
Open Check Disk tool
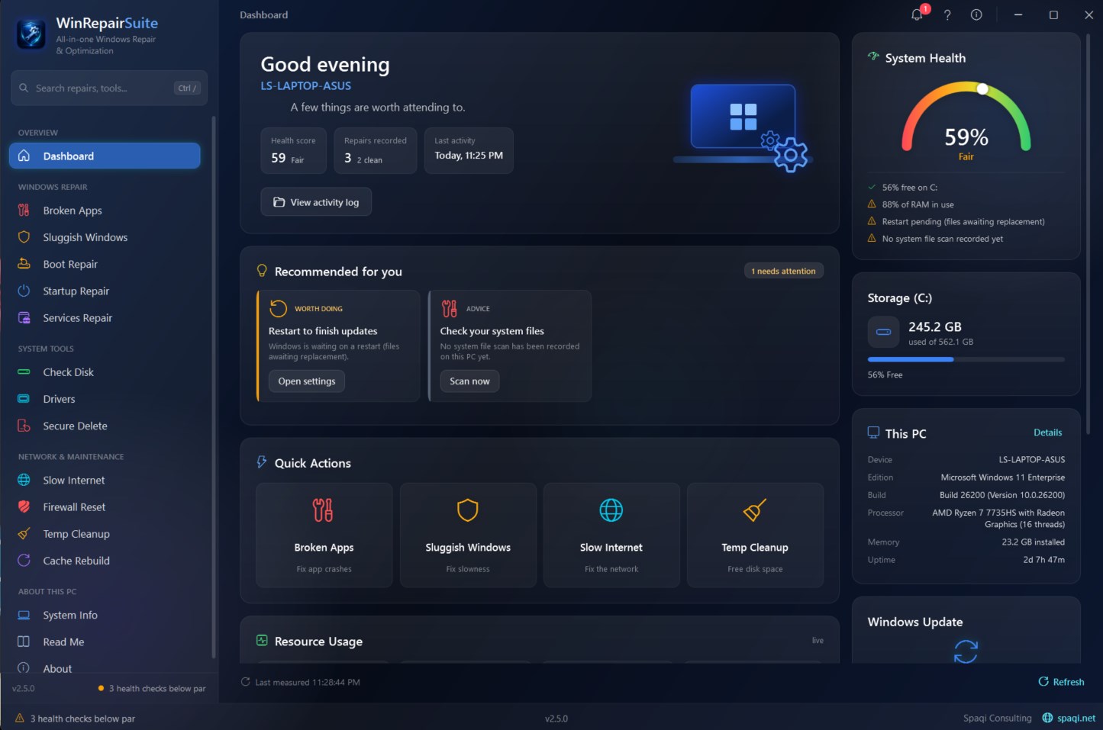pyautogui.click(x=105, y=372)
